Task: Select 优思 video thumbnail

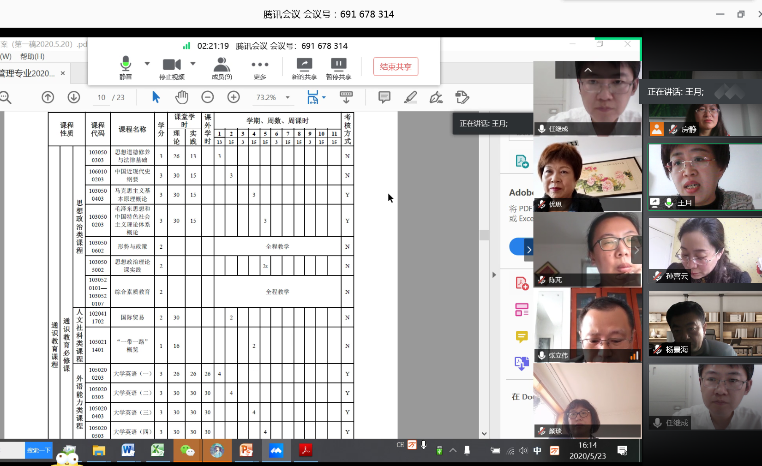Action: coord(588,174)
